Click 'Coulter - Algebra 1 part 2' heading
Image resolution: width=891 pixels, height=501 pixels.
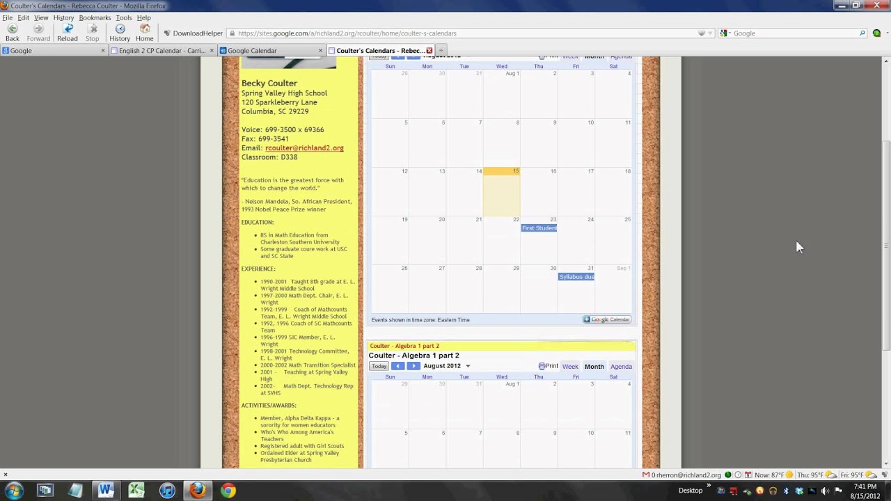point(413,356)
